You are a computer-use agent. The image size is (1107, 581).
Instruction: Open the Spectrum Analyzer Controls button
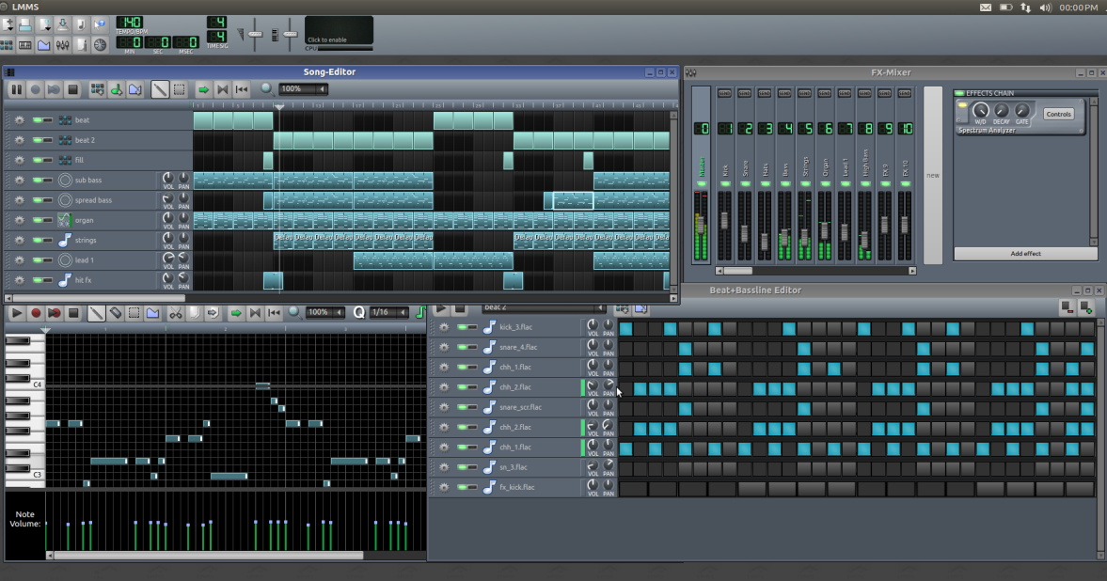[1058, 113]
